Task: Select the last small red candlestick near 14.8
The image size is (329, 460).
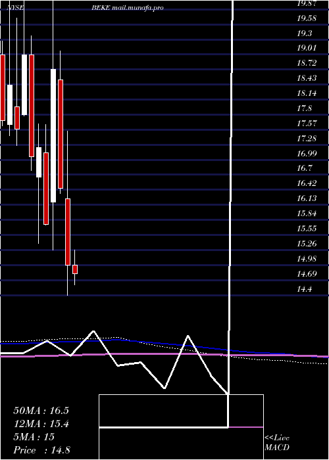Action: [75, 269]
